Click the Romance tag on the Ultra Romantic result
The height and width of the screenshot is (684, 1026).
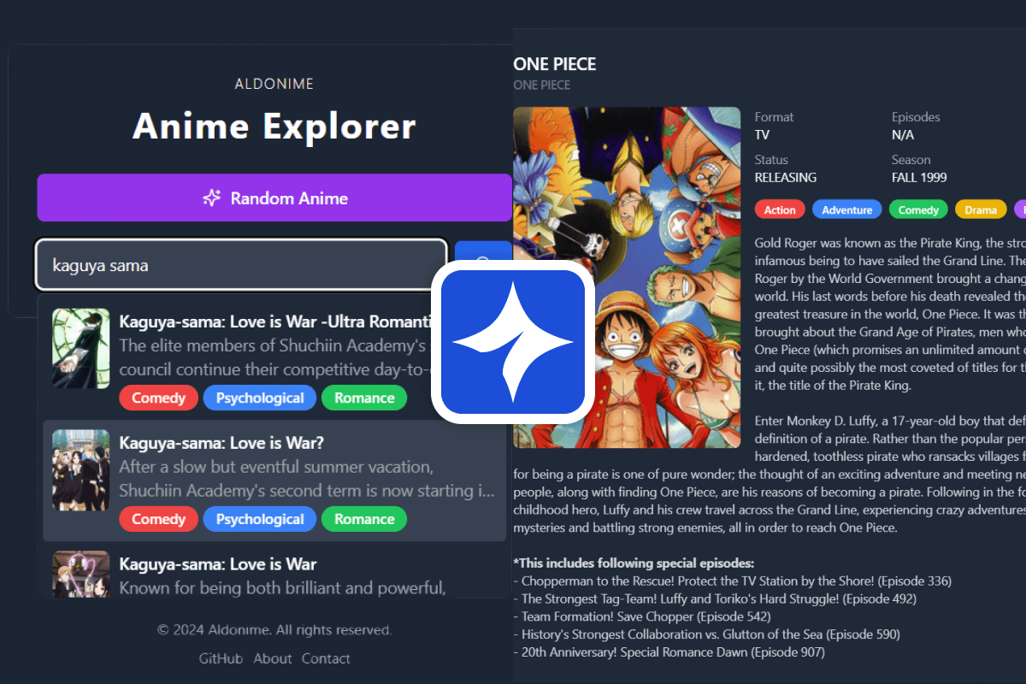(364, 398)
